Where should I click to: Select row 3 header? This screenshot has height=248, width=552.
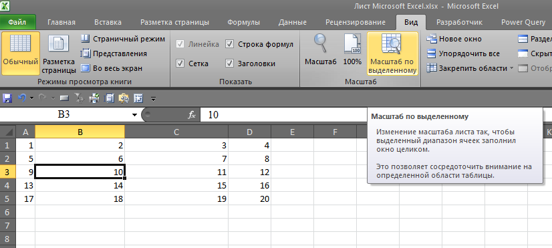click(x=8, y=172)
